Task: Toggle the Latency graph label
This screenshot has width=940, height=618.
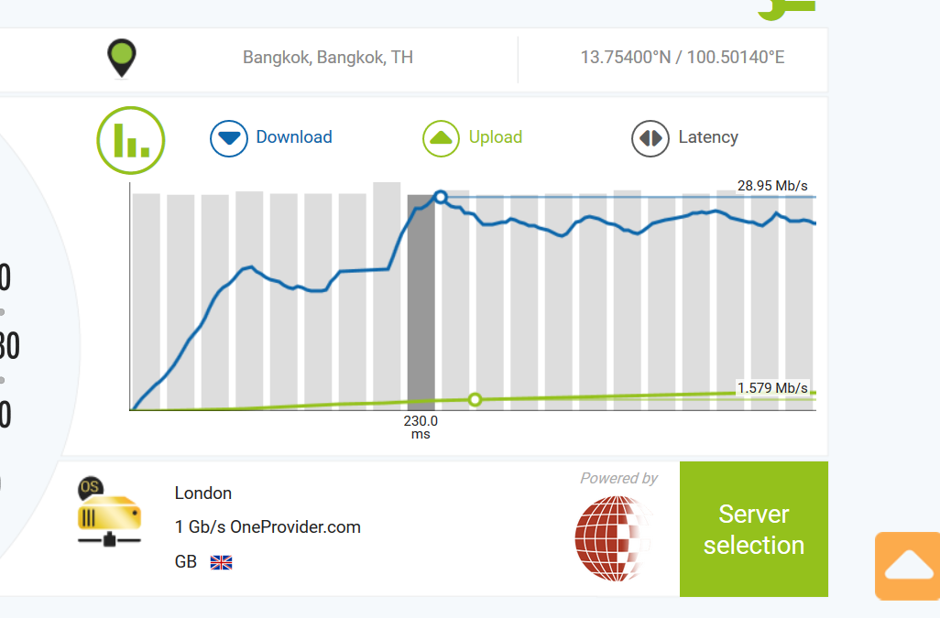Action: (708, 137)
